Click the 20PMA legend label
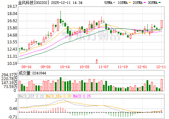 137,3
